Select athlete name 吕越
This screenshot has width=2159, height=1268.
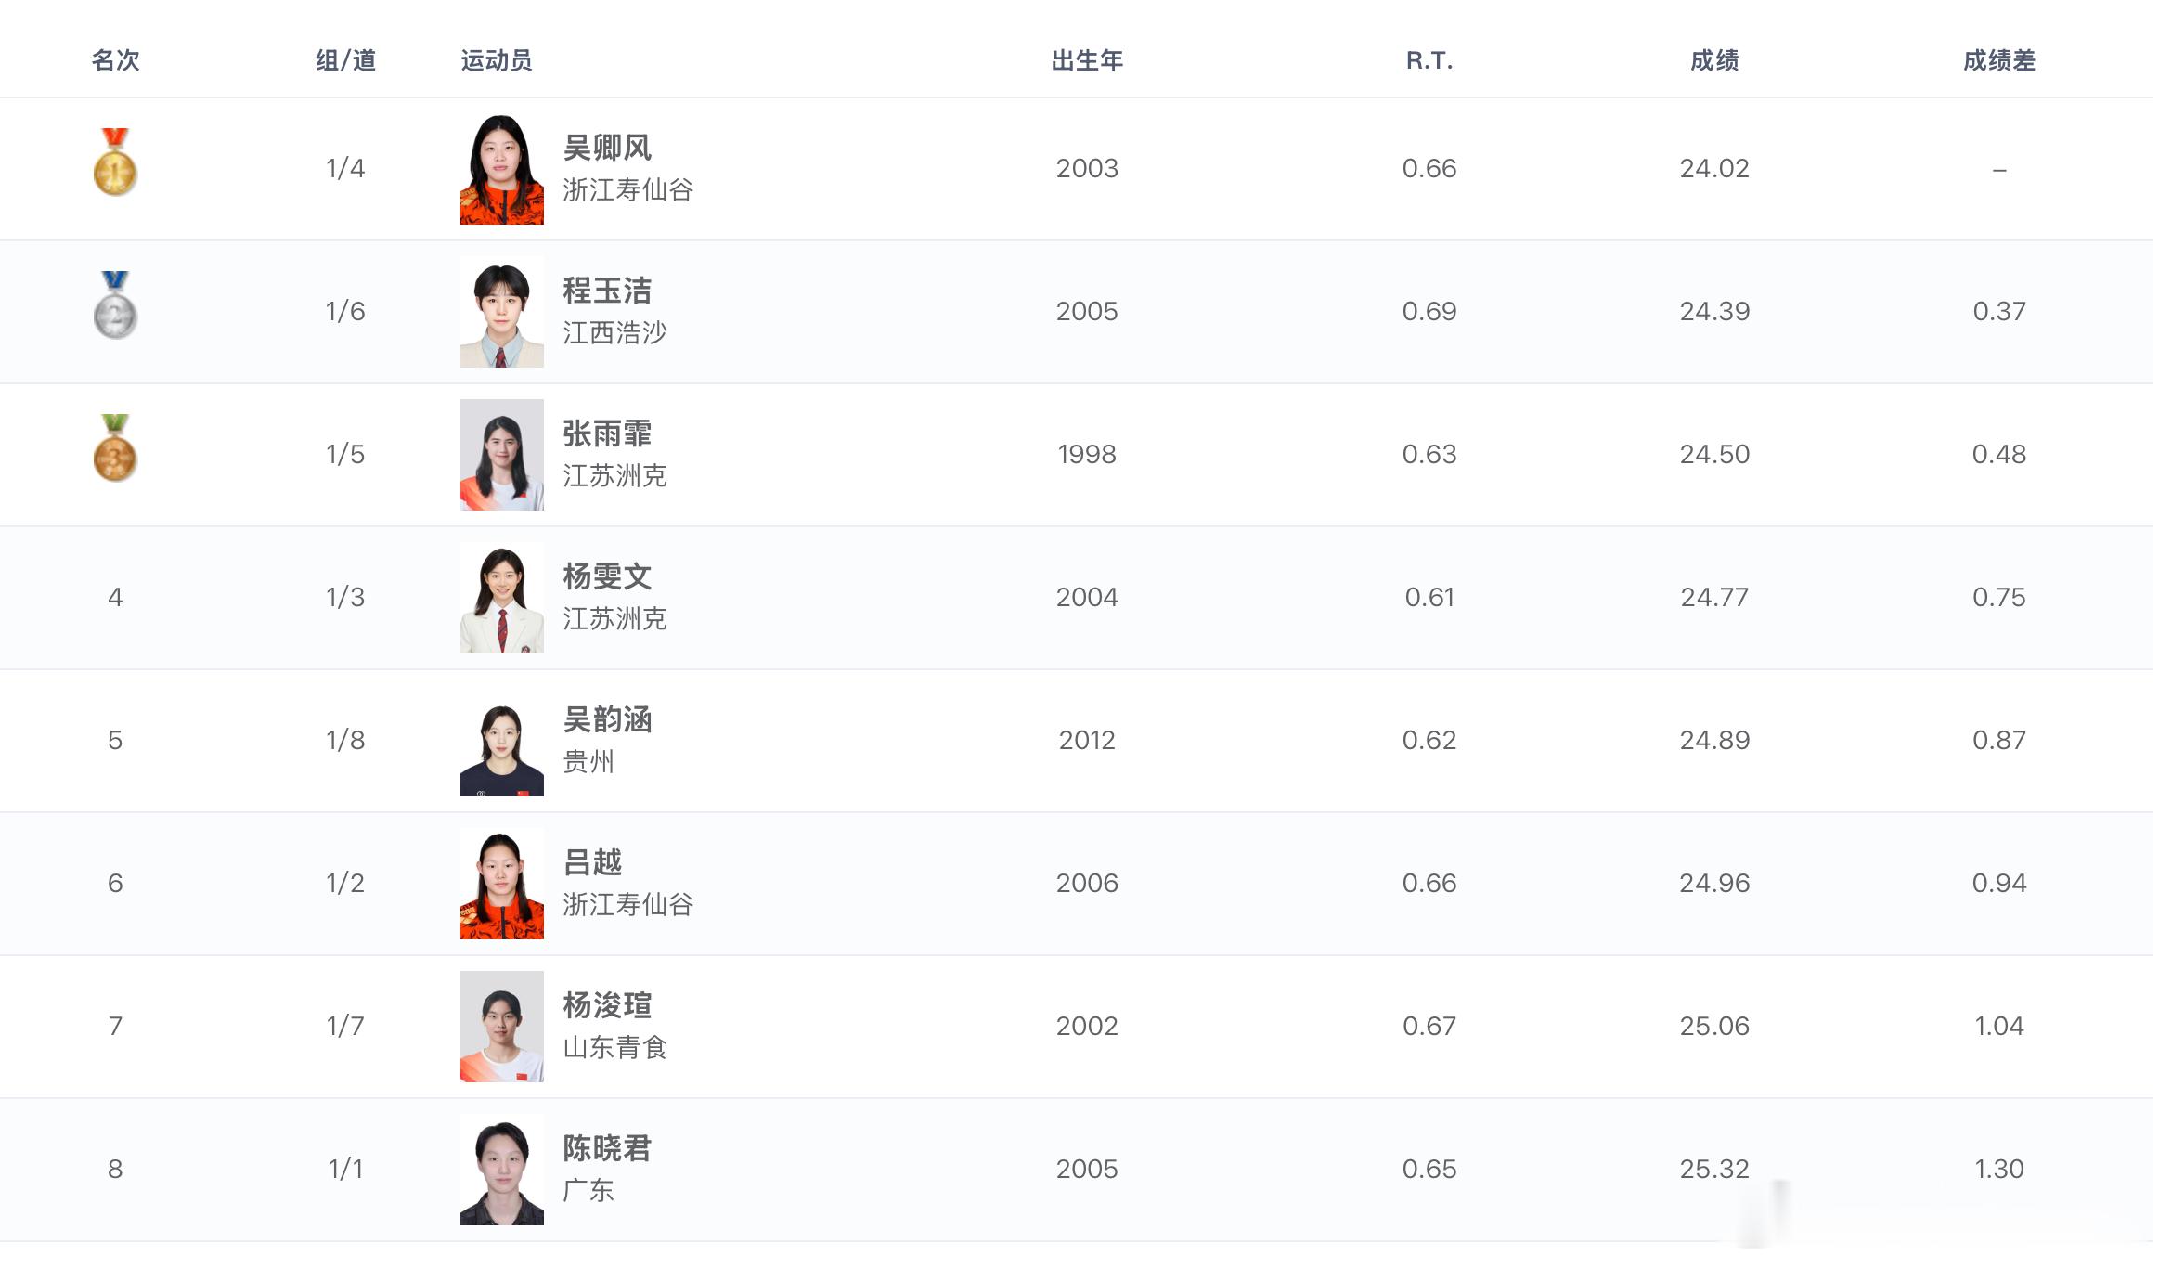[592, 862]
